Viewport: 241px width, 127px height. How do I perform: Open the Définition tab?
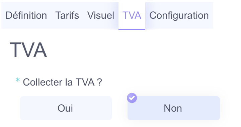pyautogui.click(x=26, y=15)
